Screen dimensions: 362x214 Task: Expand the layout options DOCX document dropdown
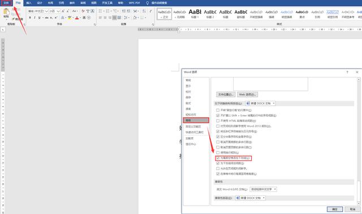point(260,103)
